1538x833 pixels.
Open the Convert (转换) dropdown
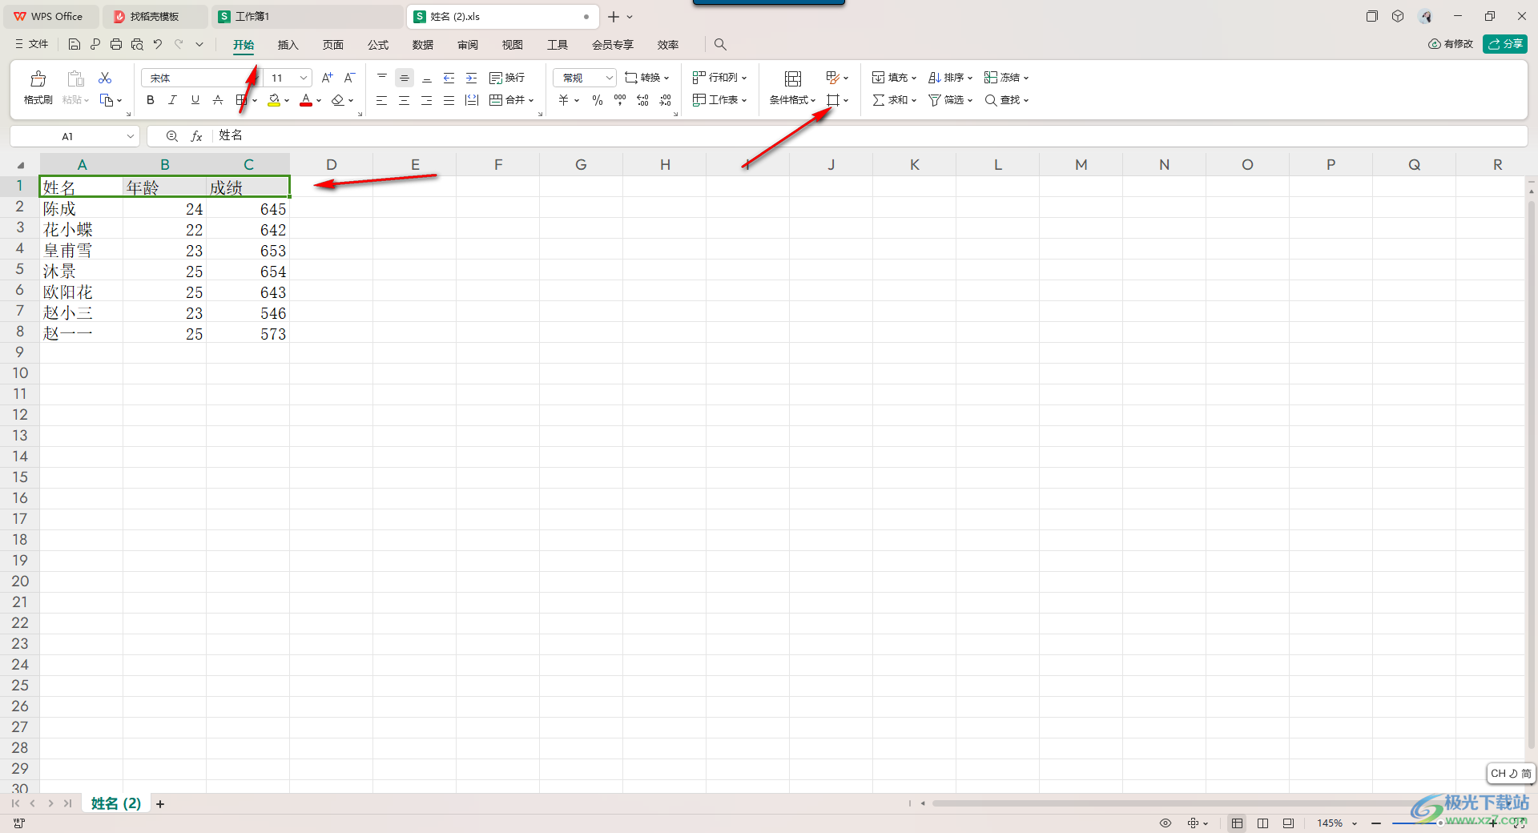[x=647, y=78]
